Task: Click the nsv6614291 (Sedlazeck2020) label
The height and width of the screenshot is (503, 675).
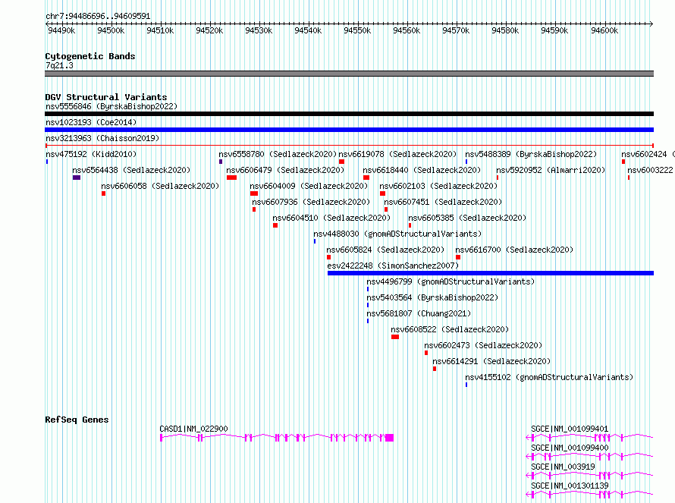Action: coord(491,361)
